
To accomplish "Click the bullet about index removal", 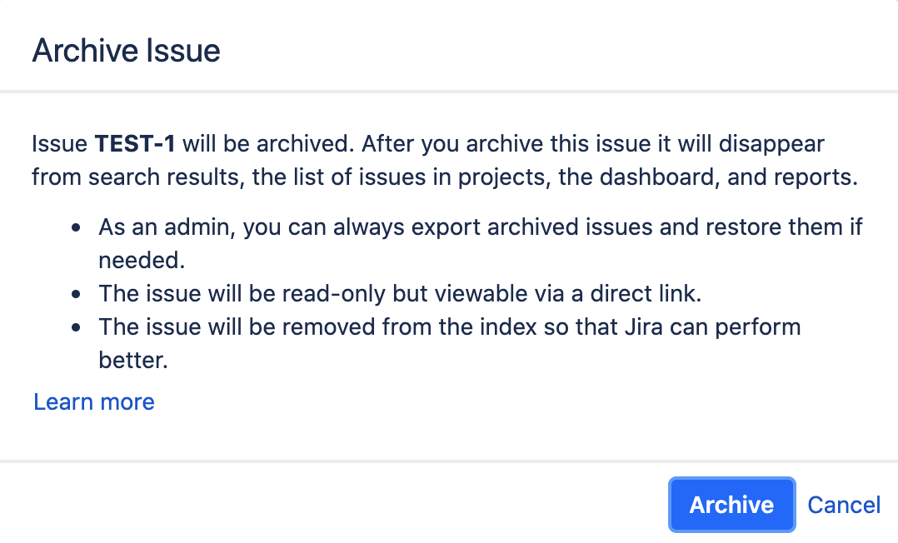I will [x=450, y=326].
